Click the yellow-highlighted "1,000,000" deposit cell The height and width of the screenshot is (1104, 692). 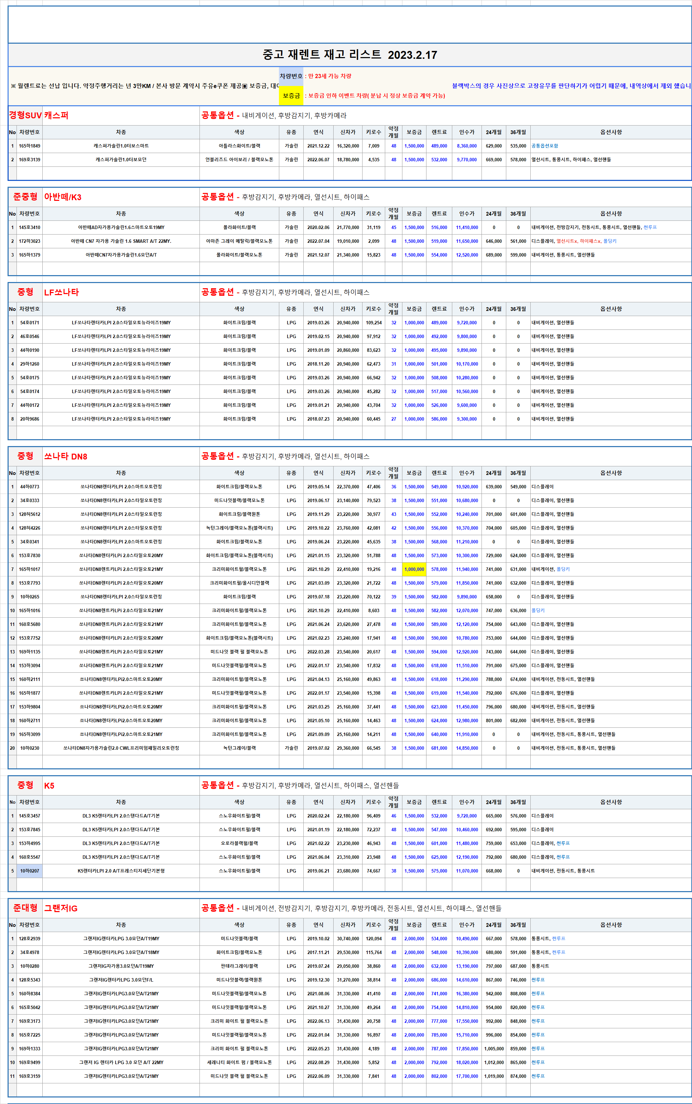tap(414, 569)
